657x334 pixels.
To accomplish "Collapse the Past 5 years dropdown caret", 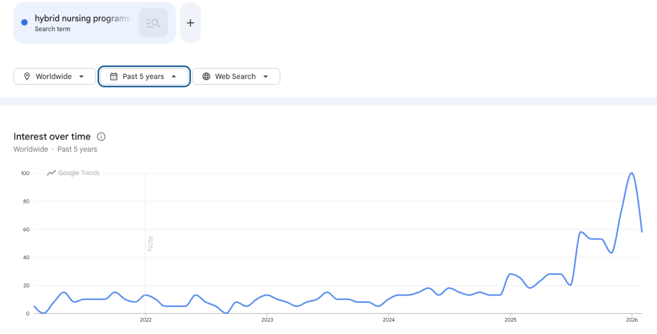I will pos(174,76).
